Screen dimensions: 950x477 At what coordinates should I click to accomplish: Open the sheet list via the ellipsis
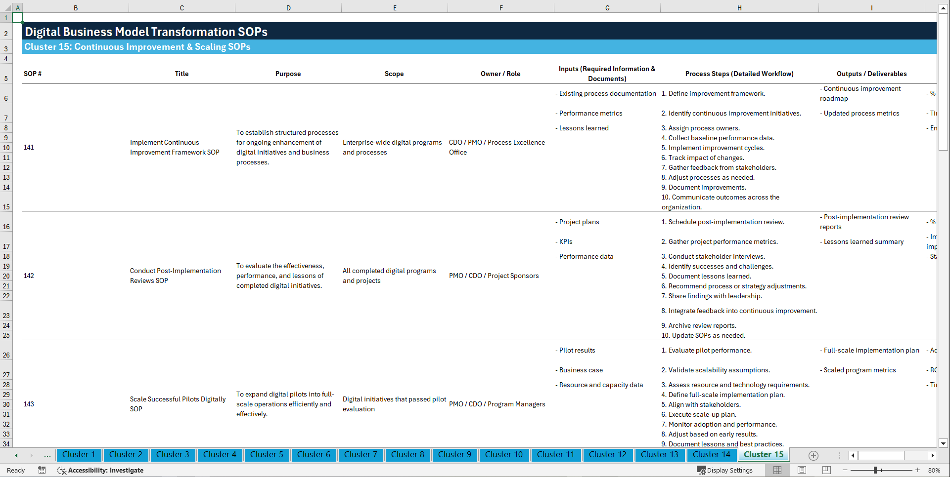pos(47,455)
